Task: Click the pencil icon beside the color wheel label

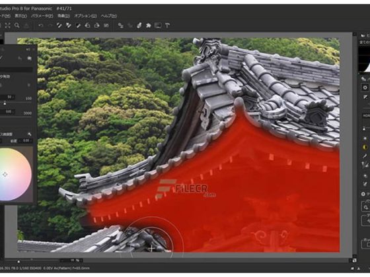Action: pyautogui.click(x=30, y=135)
